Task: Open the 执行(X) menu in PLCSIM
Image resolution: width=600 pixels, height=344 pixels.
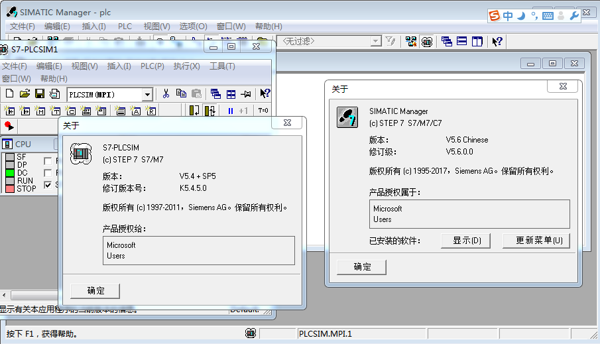Action: [186, 66]
